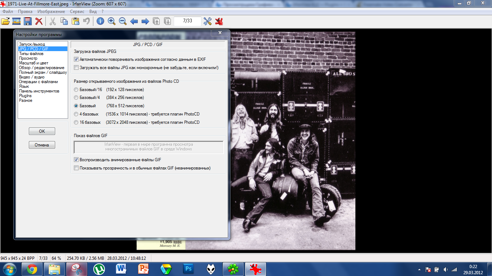The height and width of the screenshot is (276, 492).
Task: Open the Файл menu
Action: [8, 12]
